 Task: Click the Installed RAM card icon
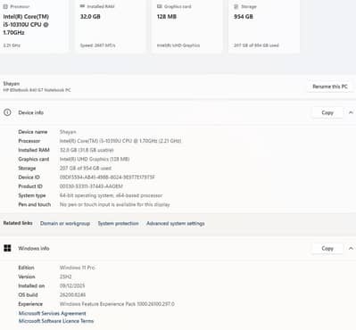(82, 6)
